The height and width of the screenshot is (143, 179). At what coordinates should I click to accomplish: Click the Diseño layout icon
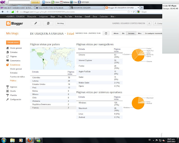pyautogui.click(x=8, y=91)
